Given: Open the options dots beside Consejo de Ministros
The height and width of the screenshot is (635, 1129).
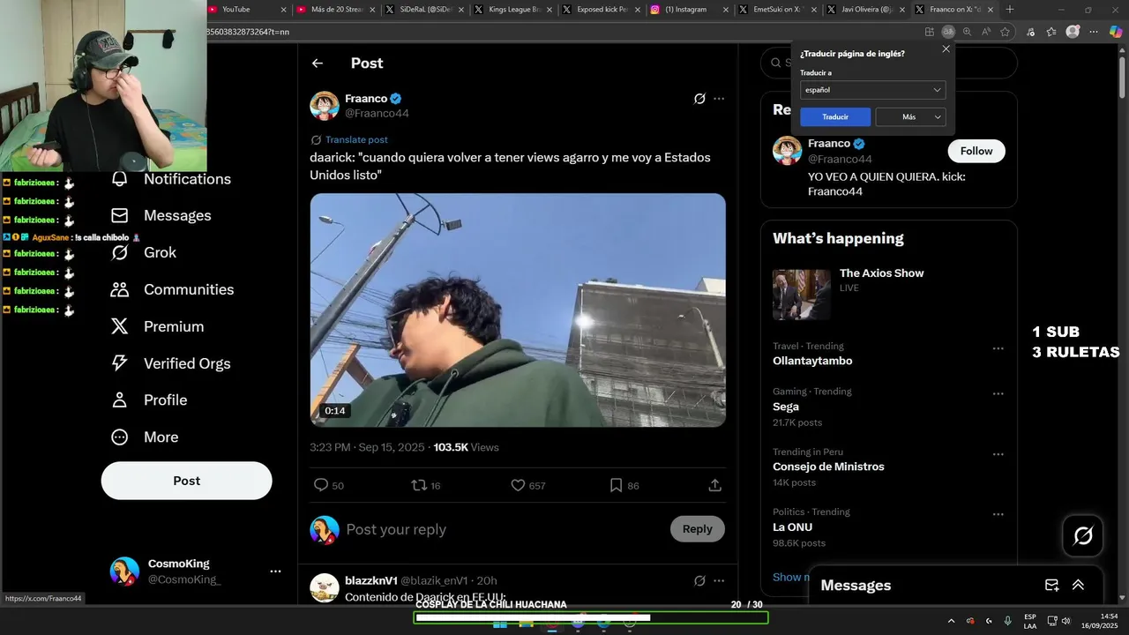Looking at the screenshot, I should [x=998, y=454].
